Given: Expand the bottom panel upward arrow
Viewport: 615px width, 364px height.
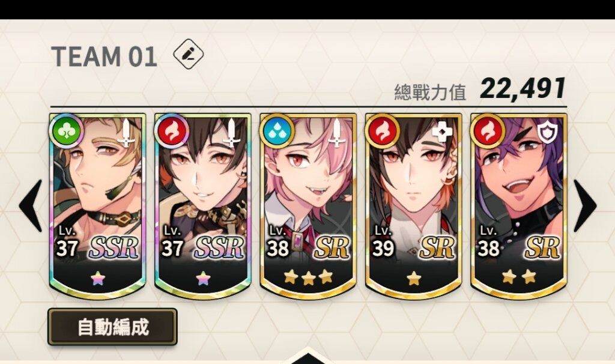Looking at the screenshot, I should 308,356.
